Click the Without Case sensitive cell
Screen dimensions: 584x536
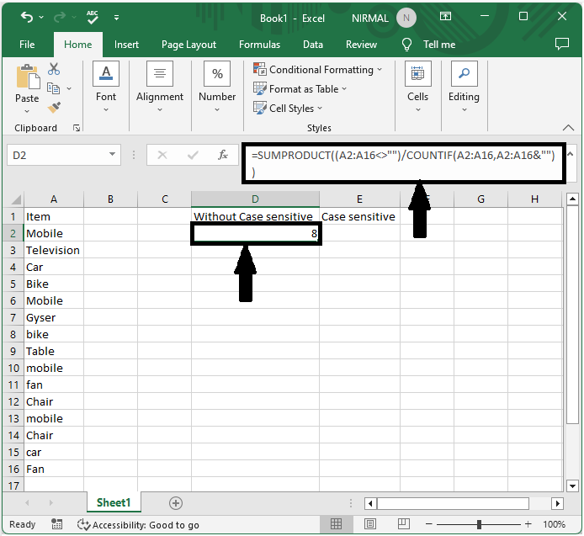click(255, 216)
